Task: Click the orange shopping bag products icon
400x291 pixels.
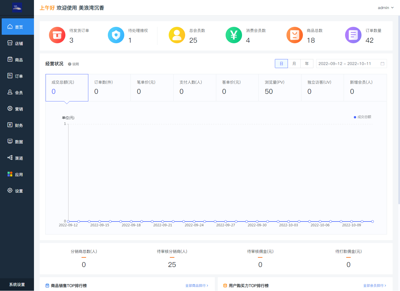Action: [295, 35]
